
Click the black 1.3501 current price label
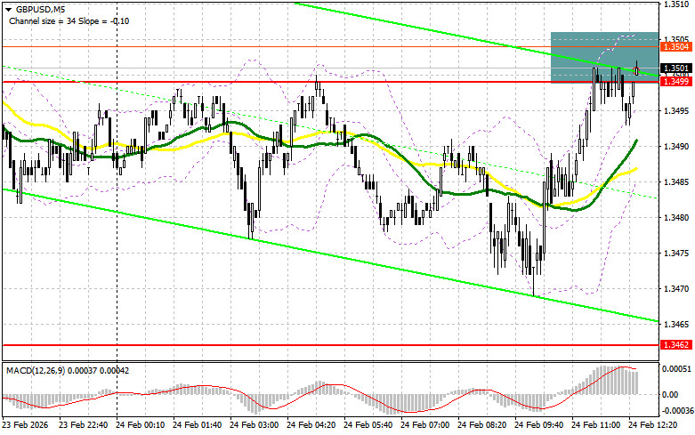point(676,68)
